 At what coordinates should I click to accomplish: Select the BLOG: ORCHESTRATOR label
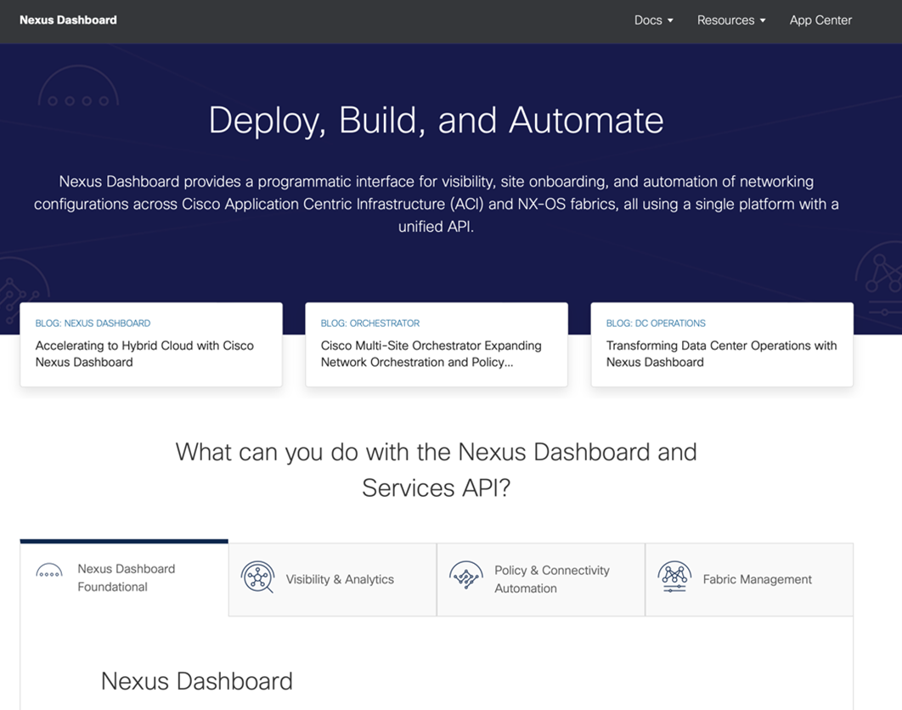[x=369, y=324]
